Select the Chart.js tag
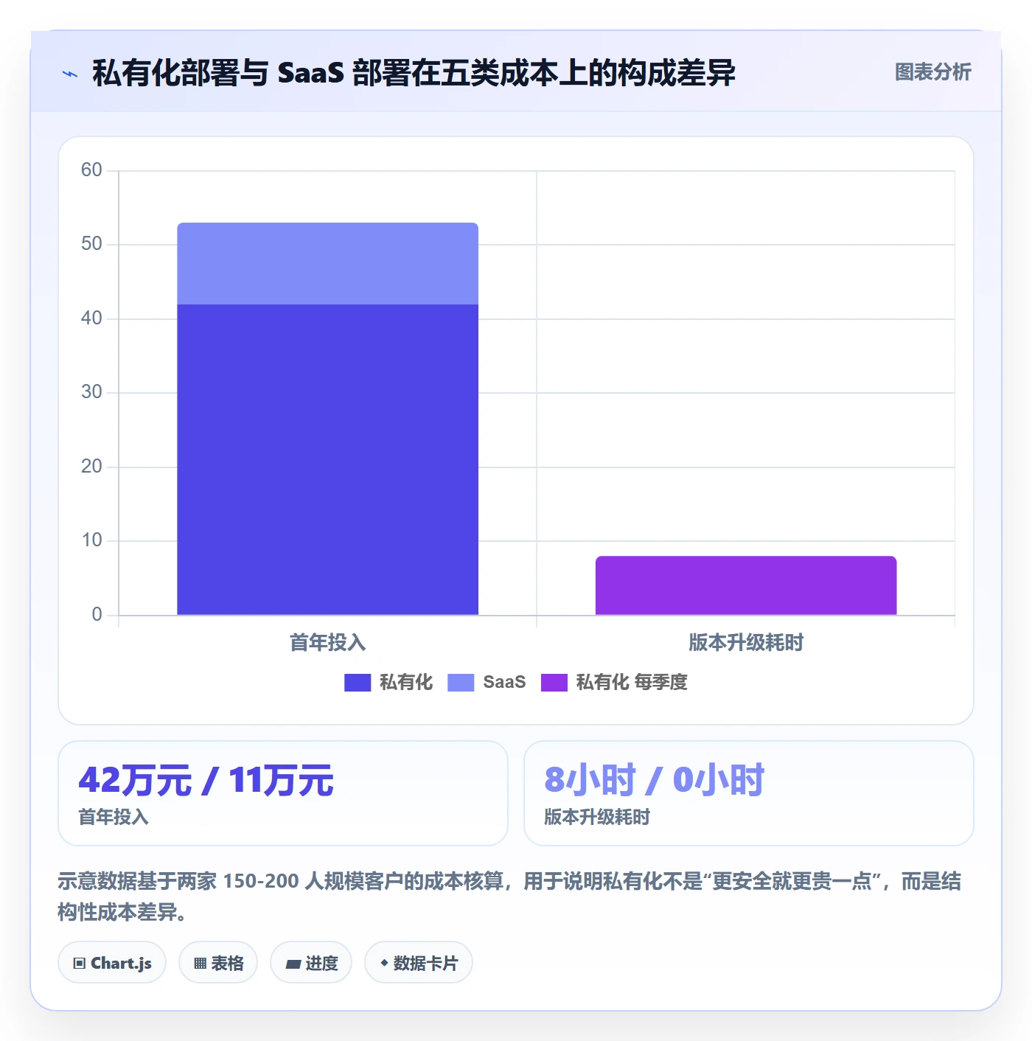 112,962
